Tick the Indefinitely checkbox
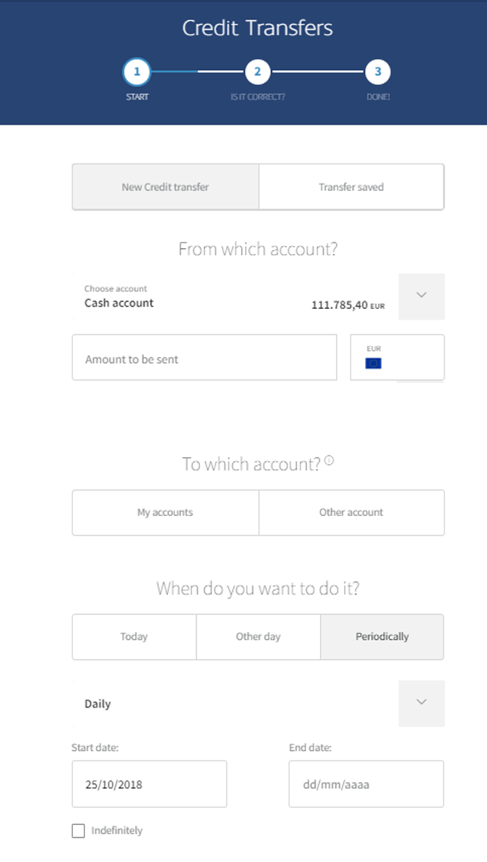 pos(79,831)
